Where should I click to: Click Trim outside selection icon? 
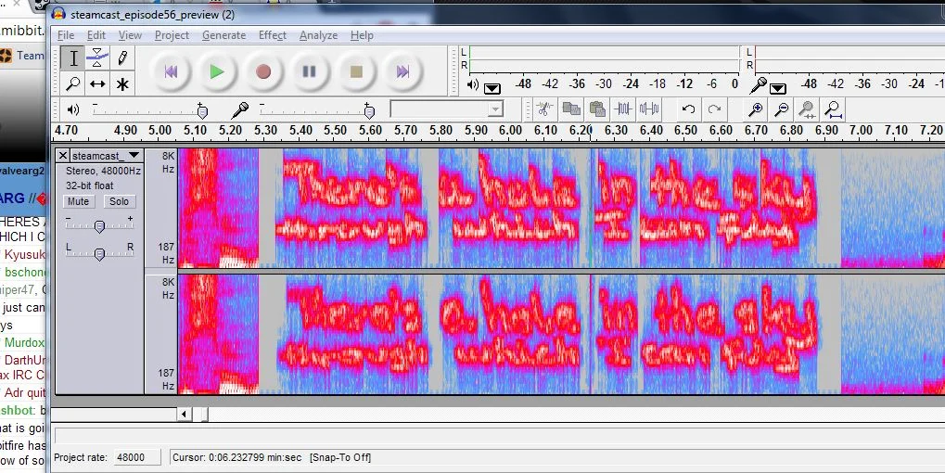[x=623, y=109]
